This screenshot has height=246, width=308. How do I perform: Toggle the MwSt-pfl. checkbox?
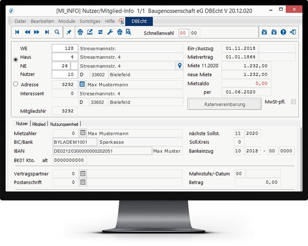click(293, 102)
